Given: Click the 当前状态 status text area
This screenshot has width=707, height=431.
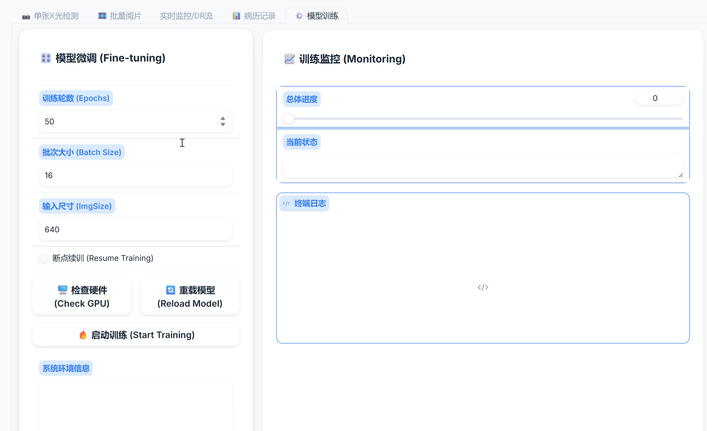Looking at the screenshot, I should [483, 166].
